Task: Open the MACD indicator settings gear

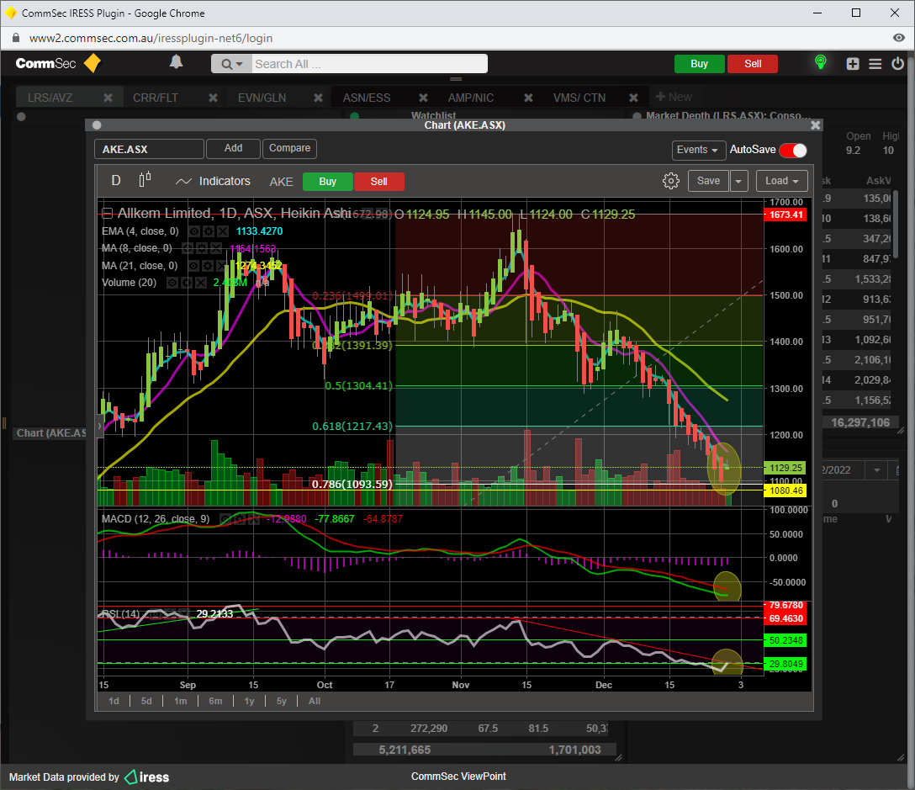Action: (239, 519)
